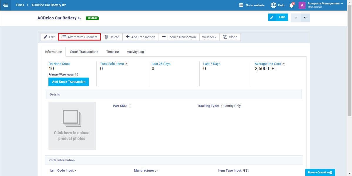Open the Parts breadcrumb link
The height and width of the screenshot is (176, 352).
click(20, 5)
